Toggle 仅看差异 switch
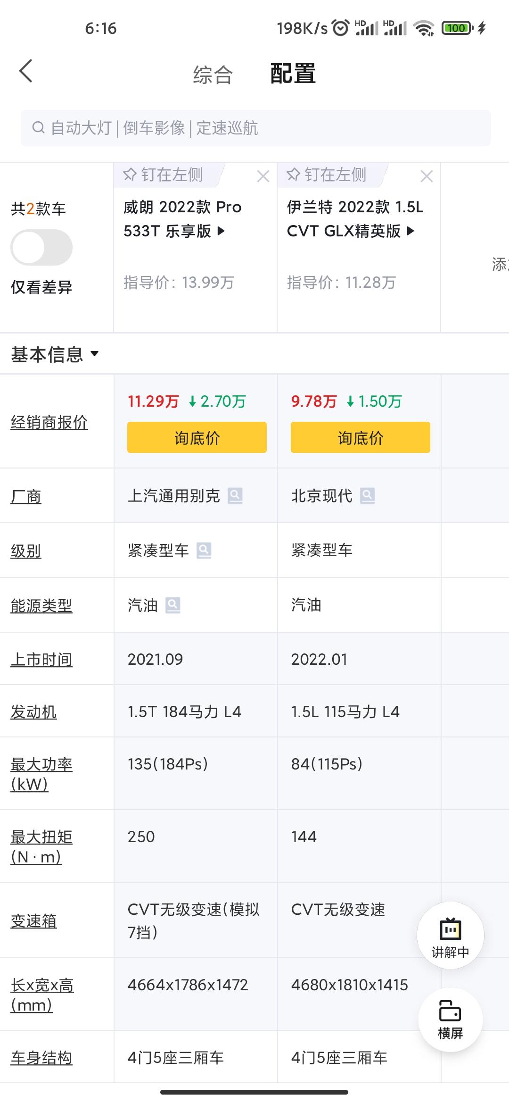The height and width of the screenshot is (1104, 509). [41, 247]
